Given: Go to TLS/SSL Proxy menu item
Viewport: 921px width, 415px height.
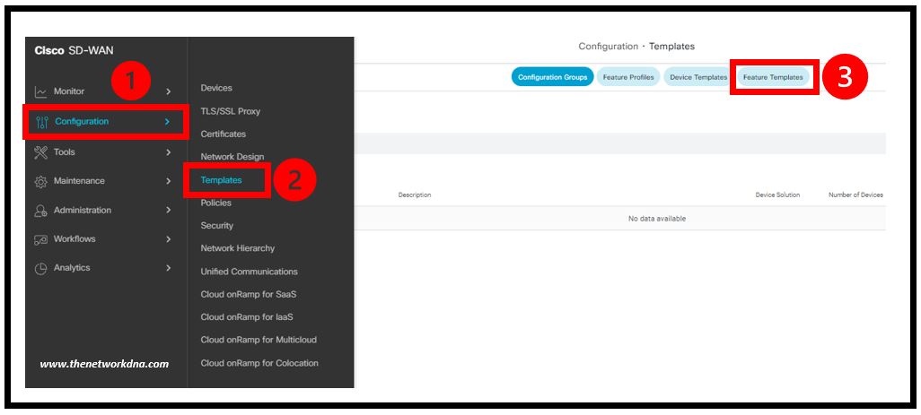Looking at the screenshot, I should click(230, 111).
